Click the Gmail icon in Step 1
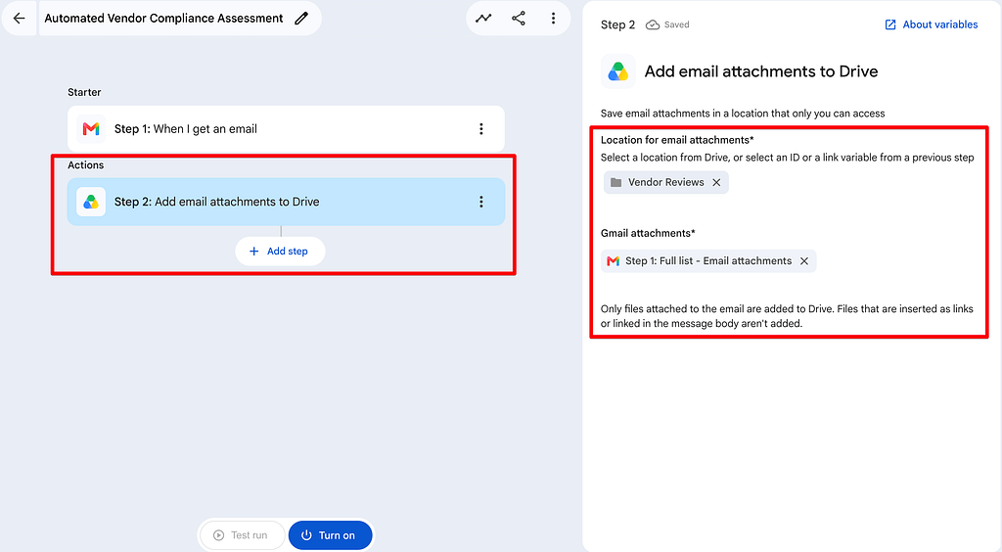This screenshot has width=1002, height=552. pos(91,129)
